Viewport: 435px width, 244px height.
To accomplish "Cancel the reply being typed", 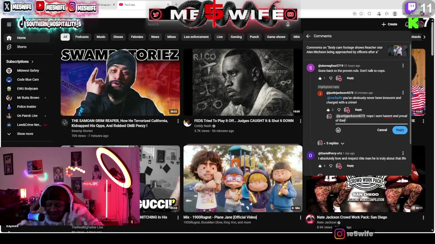I will (382, 130).
